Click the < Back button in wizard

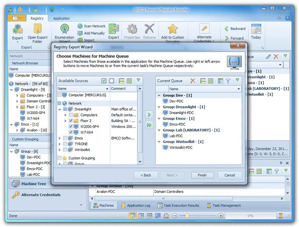click(146, 175)
